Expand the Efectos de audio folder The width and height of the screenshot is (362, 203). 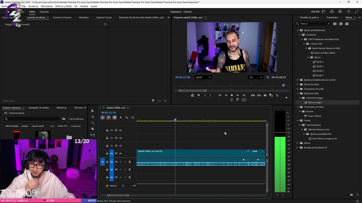pyautogui.click(x=298, y=84)
